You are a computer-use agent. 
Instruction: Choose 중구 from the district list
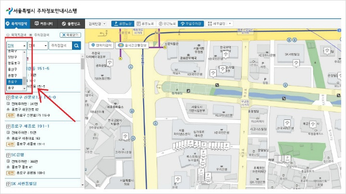click(14, 88)
